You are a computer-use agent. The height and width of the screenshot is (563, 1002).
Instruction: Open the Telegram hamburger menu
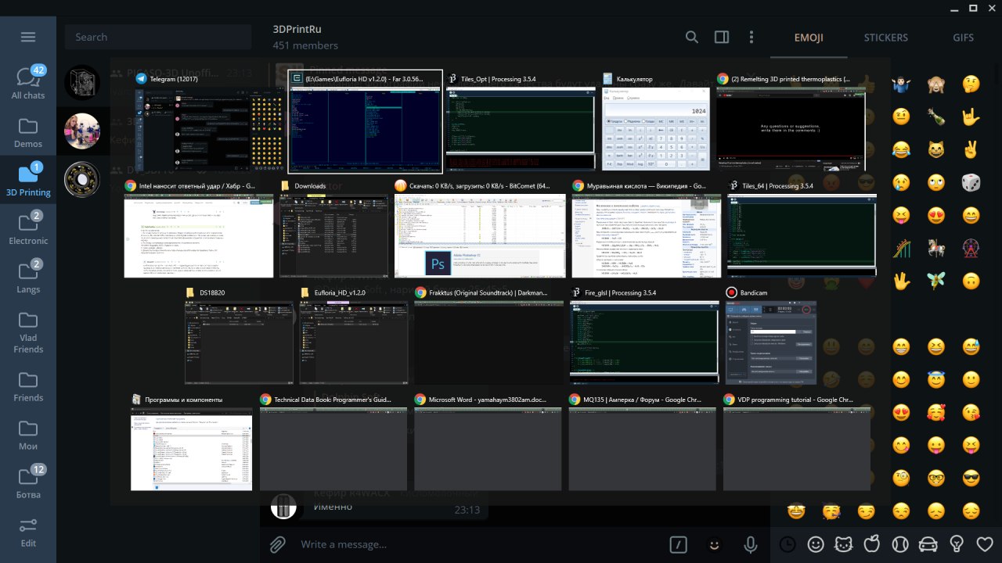(x=28, y=37)
